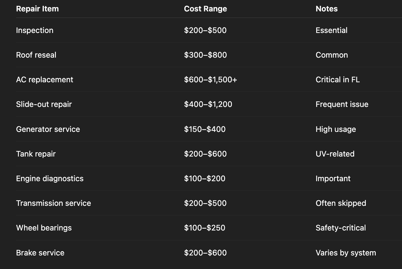Click the Brake service row label
Image resolution: width=402 pixels, height=269 pixels.
coord(40,253)
